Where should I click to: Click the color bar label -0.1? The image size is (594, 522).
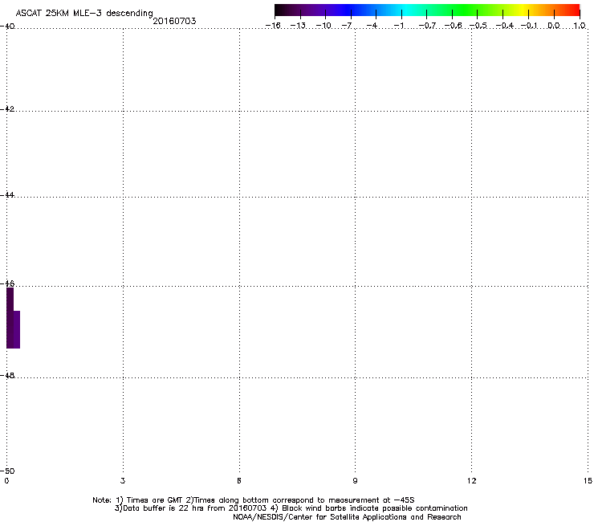[529, 26]
